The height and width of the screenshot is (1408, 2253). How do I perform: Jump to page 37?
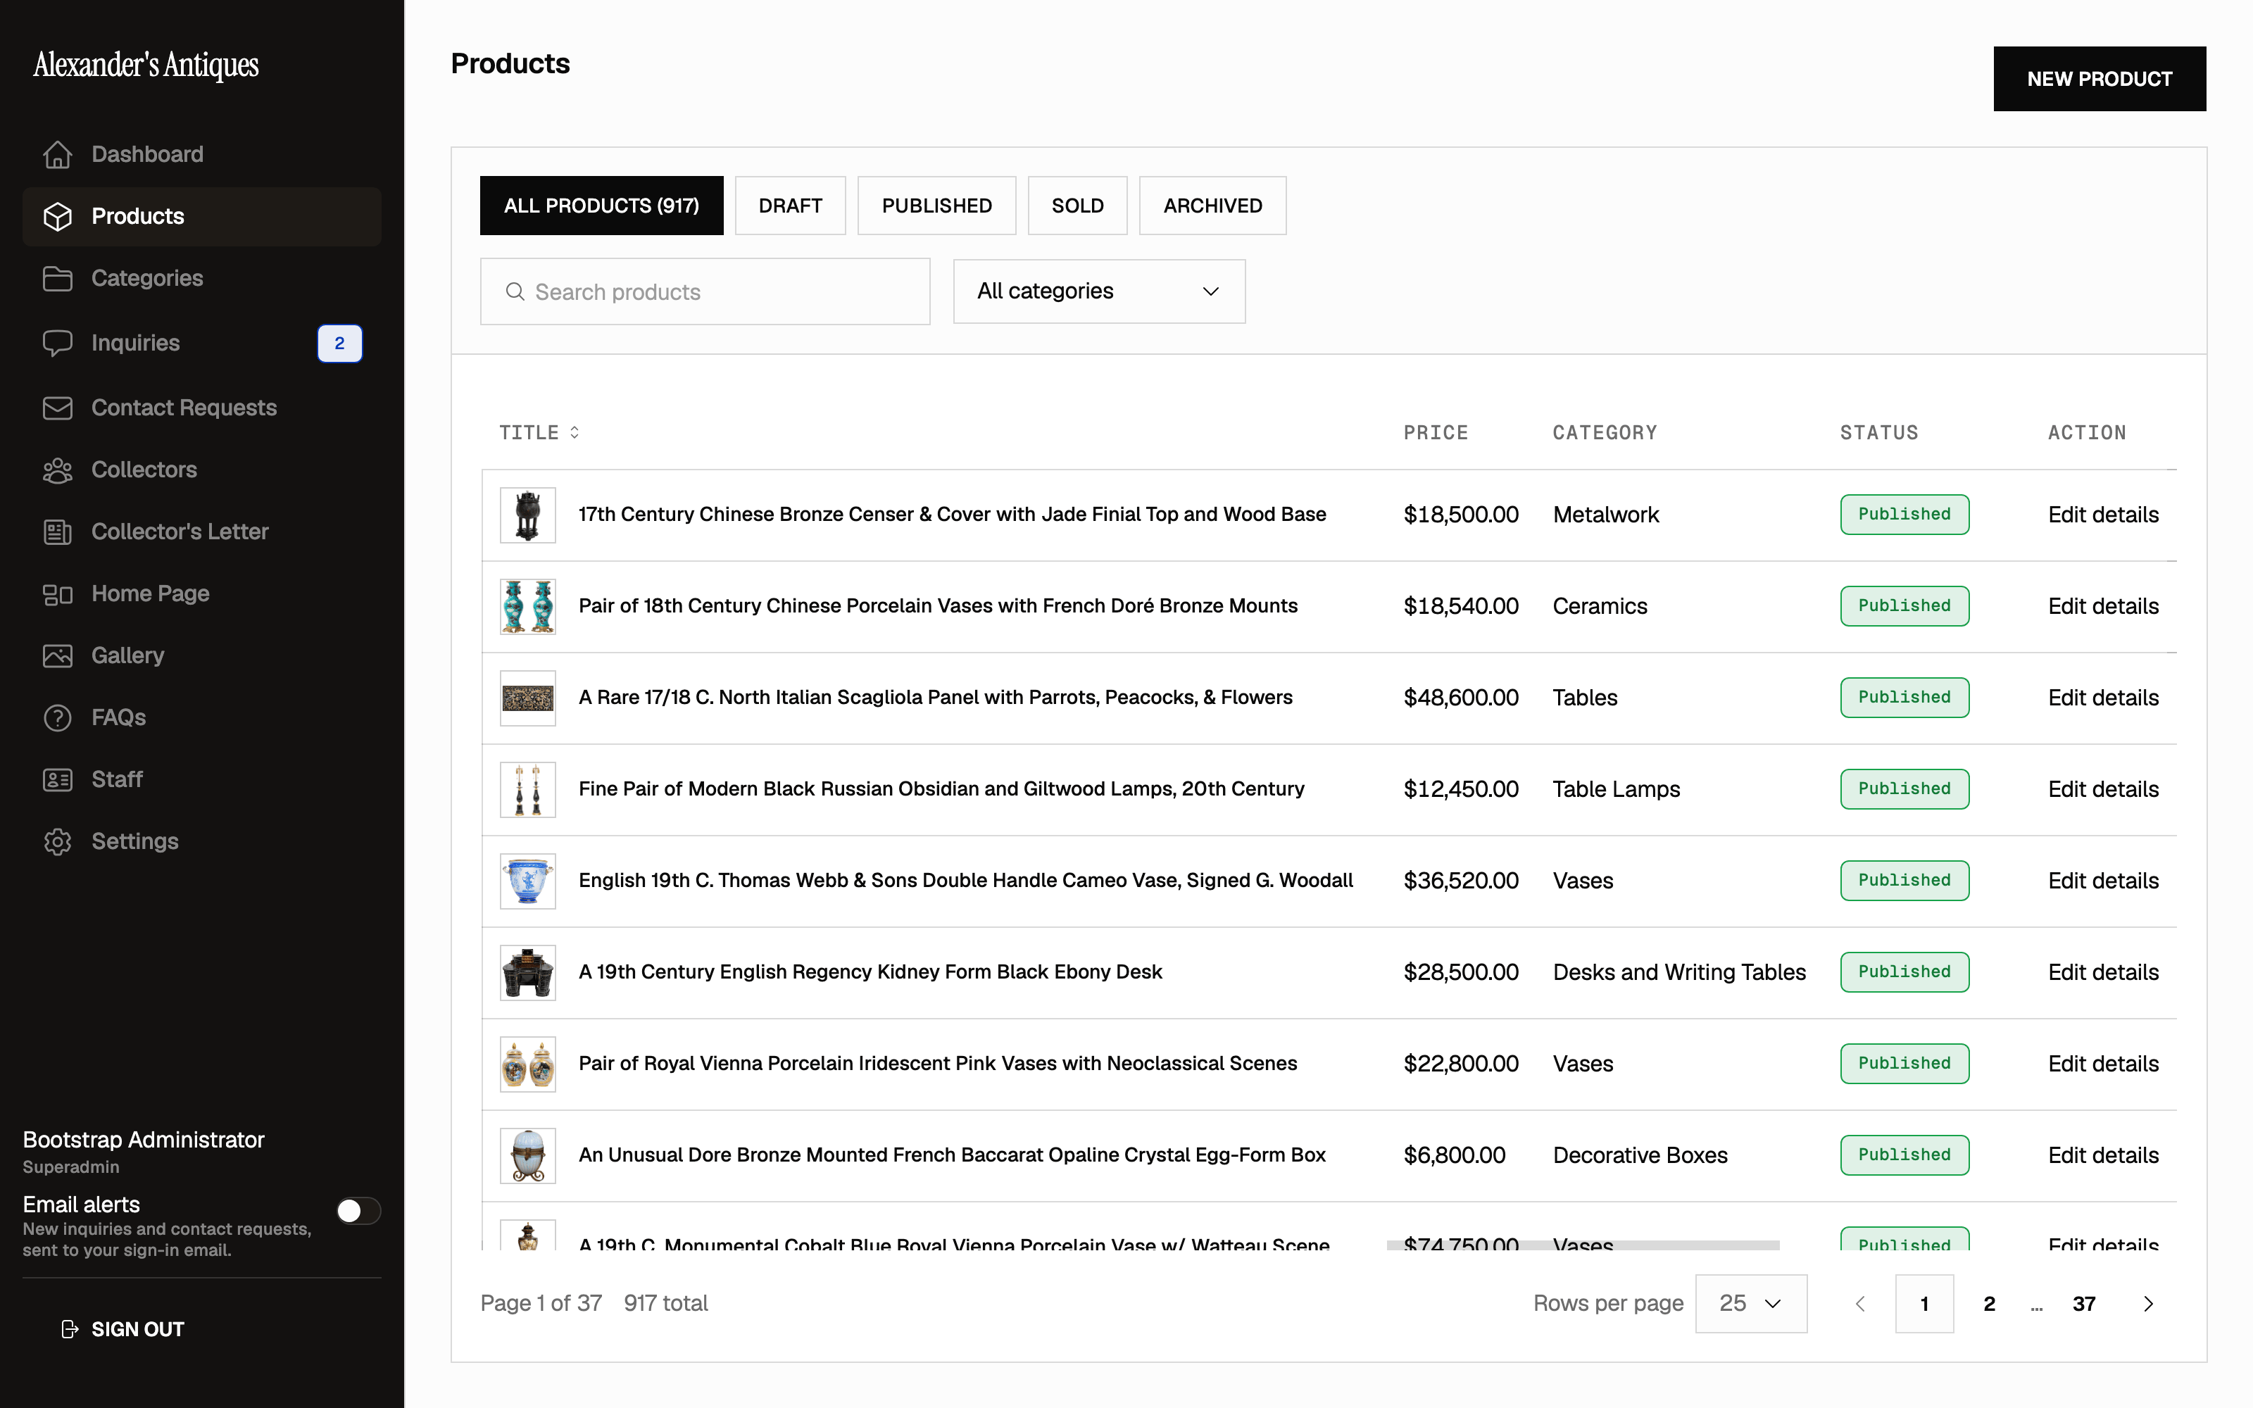(x=2083, y=1304)
